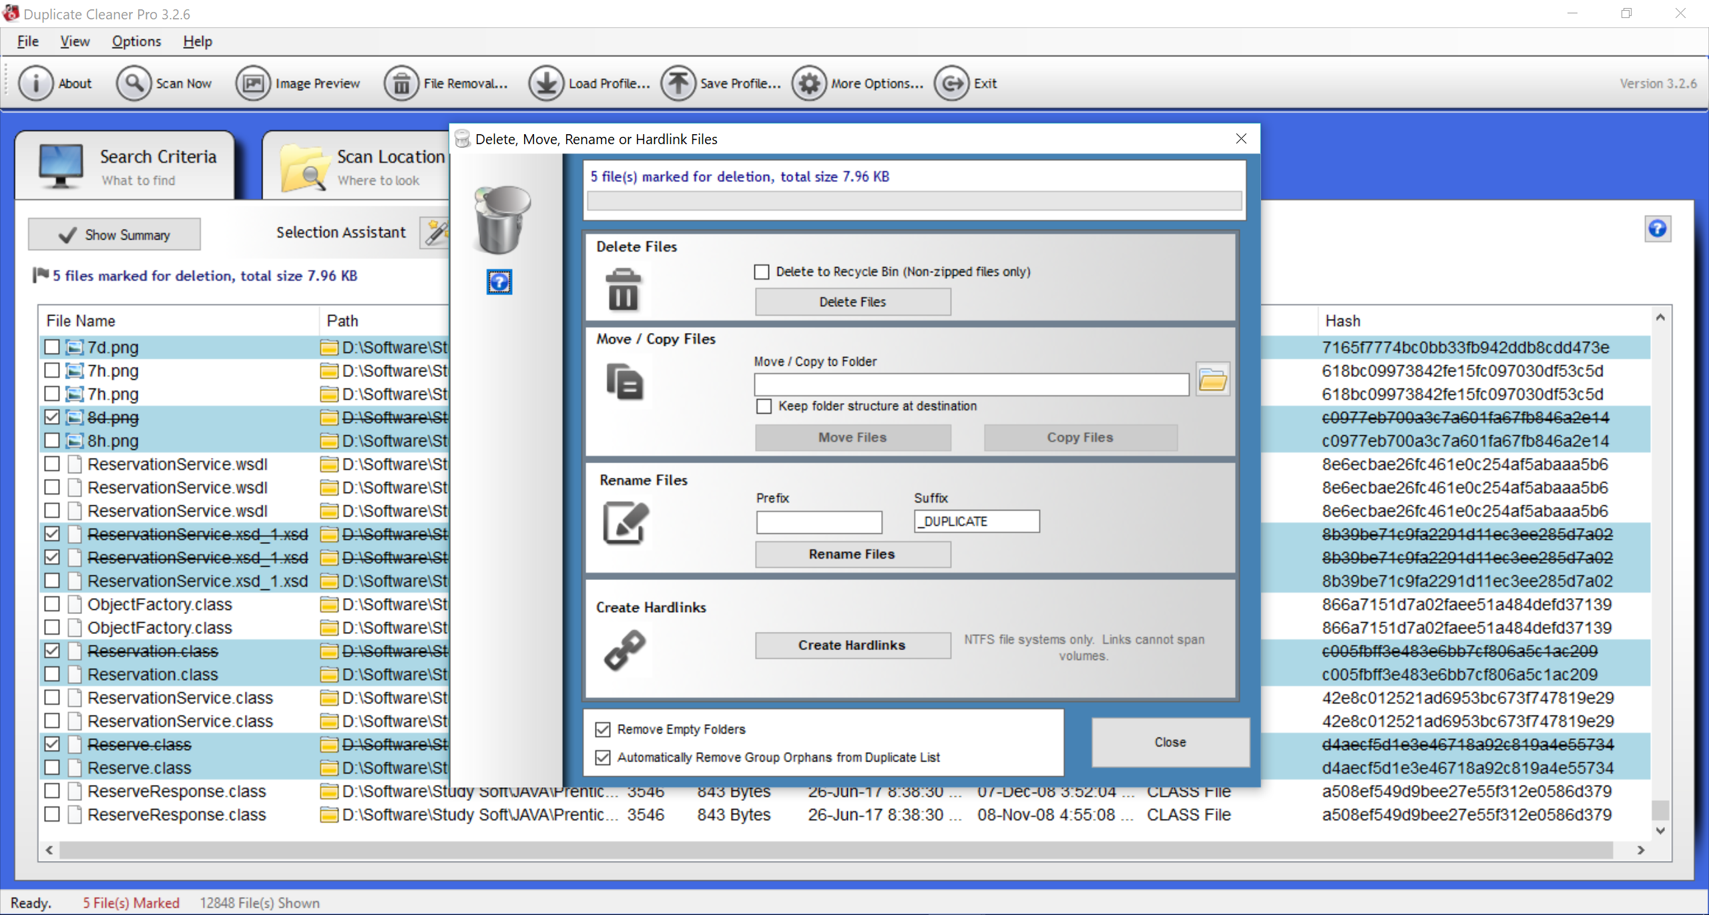The image size is (1709, 915).
Task: Uncheck Remove Empty Folders option
Action: (x=603, y=729)
